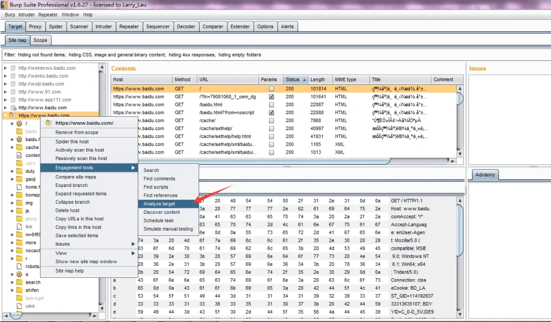Expand the http://www.app111.com host node

5,100
